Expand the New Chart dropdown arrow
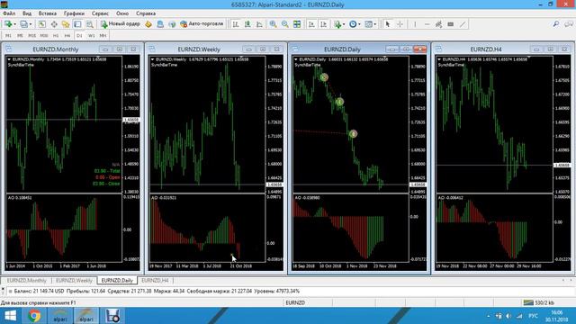Screen dimensions: 576x324 pyautogui.click(x=14, y=24)
